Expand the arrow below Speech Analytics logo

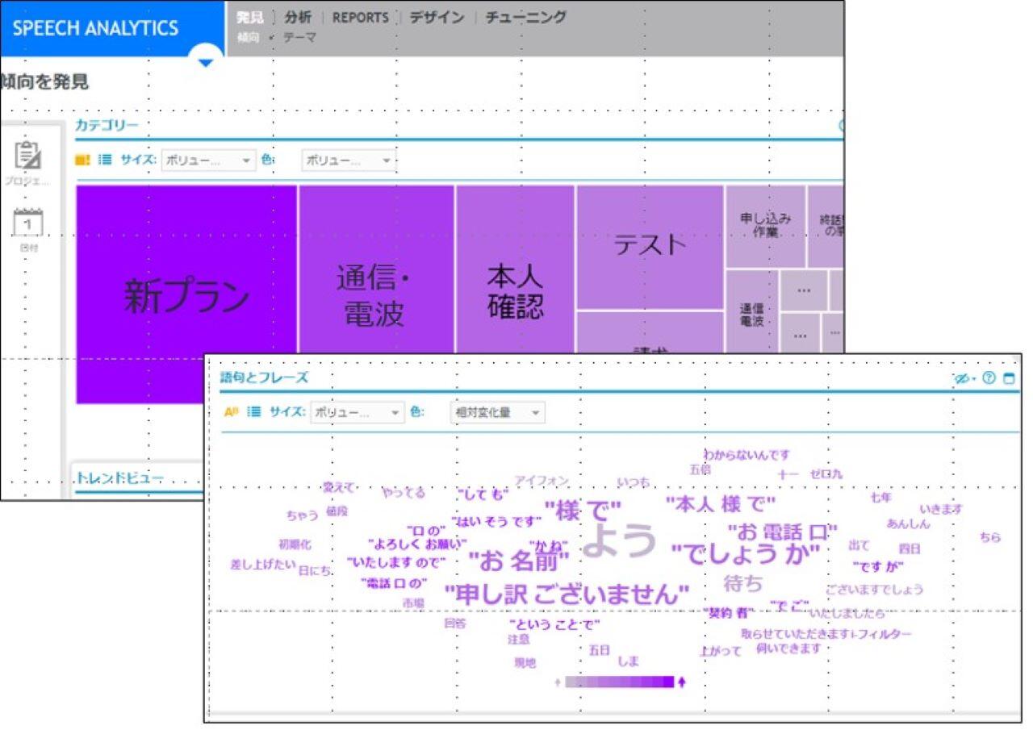point(206,62)
